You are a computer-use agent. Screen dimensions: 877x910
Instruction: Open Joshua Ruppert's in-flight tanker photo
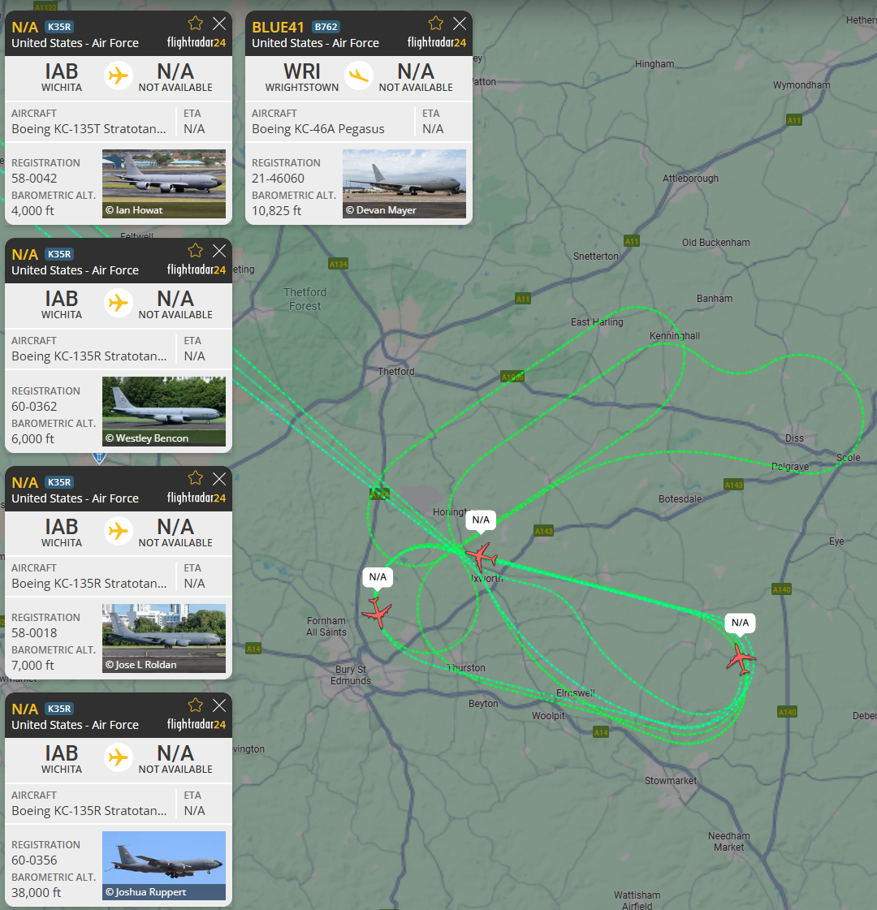[x=164, y=866]
